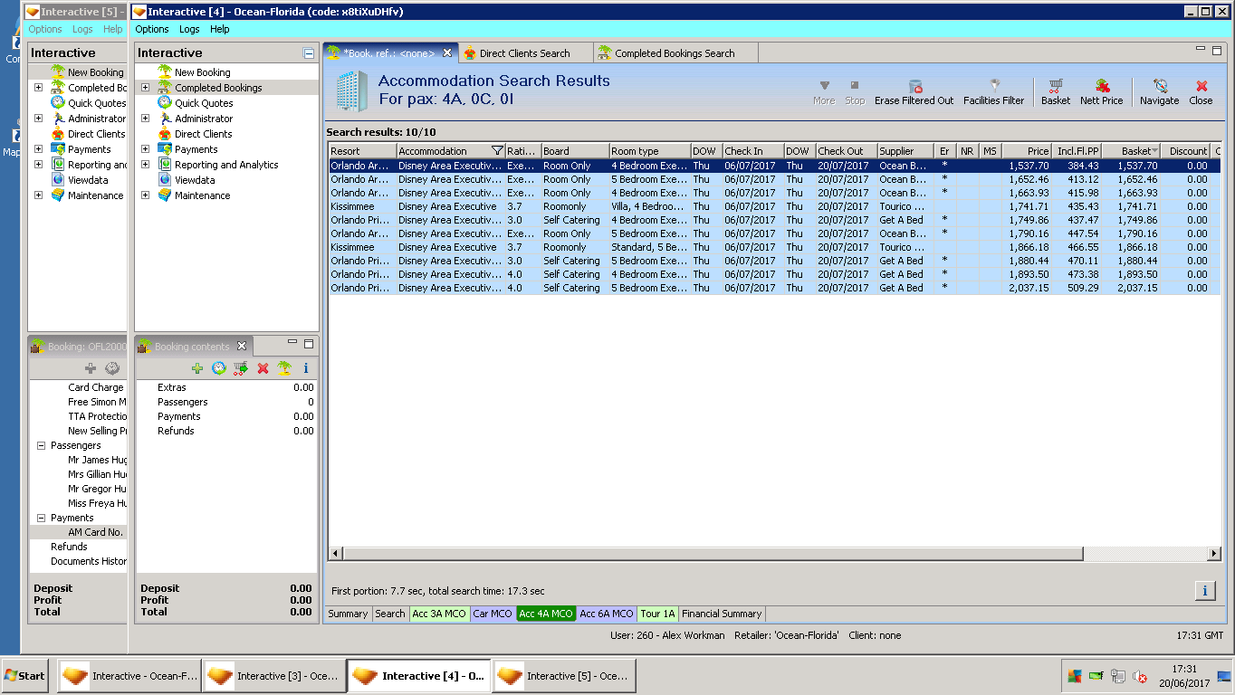Expand Completed Bookings in Interactive [4] tree
1235x695 pixels.
145,88
